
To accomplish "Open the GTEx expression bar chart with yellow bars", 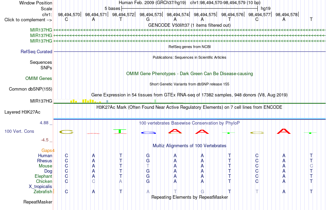I will pyautogui.click(x=118, y=101).
